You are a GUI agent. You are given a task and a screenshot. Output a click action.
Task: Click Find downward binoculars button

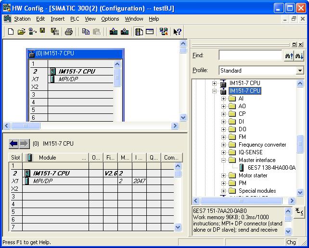[x=299, y=56]
